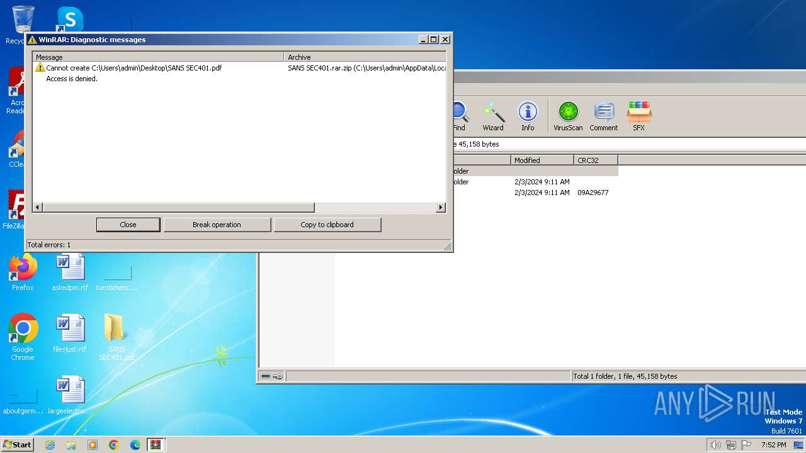This screenshot has height=453, width=806.
Task: Click the left arrow of the diagnostics scrollbar
Action: click(x=37, y=208)
